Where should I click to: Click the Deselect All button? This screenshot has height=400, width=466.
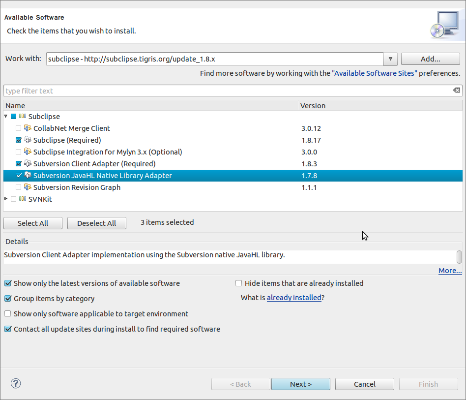(x=96, y=223)
